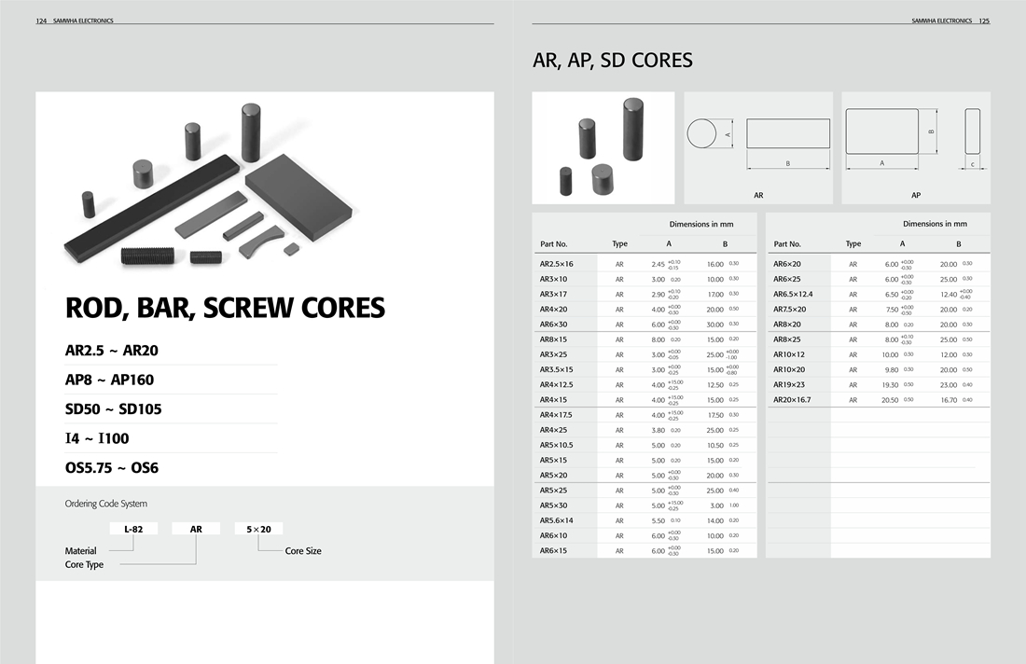Click the small rod cores photo under AR, AP, SD CORES
The height and width of the screenshot is (664, 1026).
pos(603,147)
